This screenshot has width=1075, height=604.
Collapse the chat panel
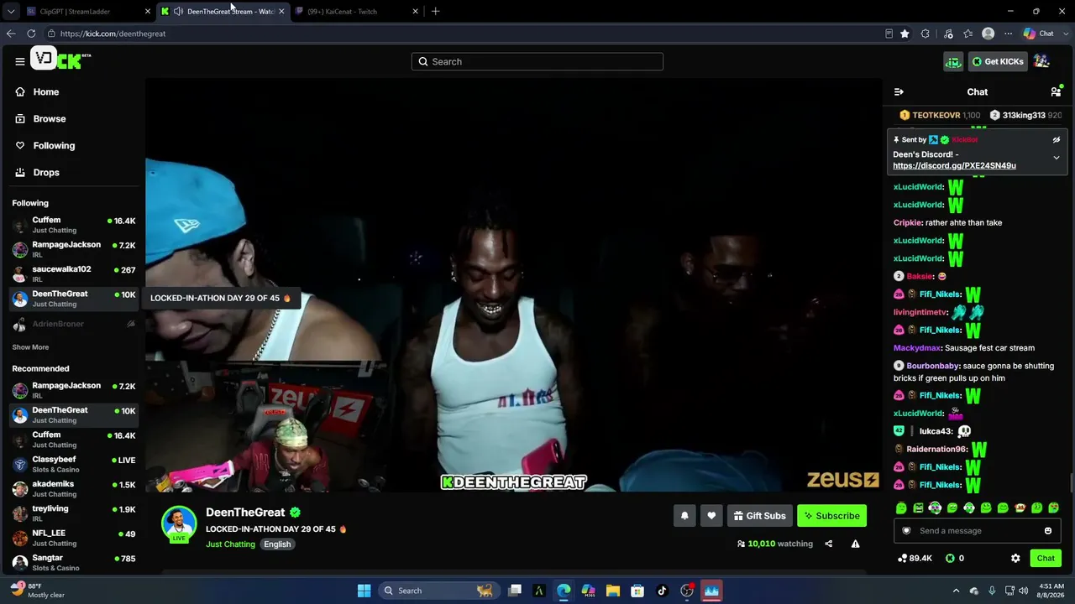click(899, 91)
